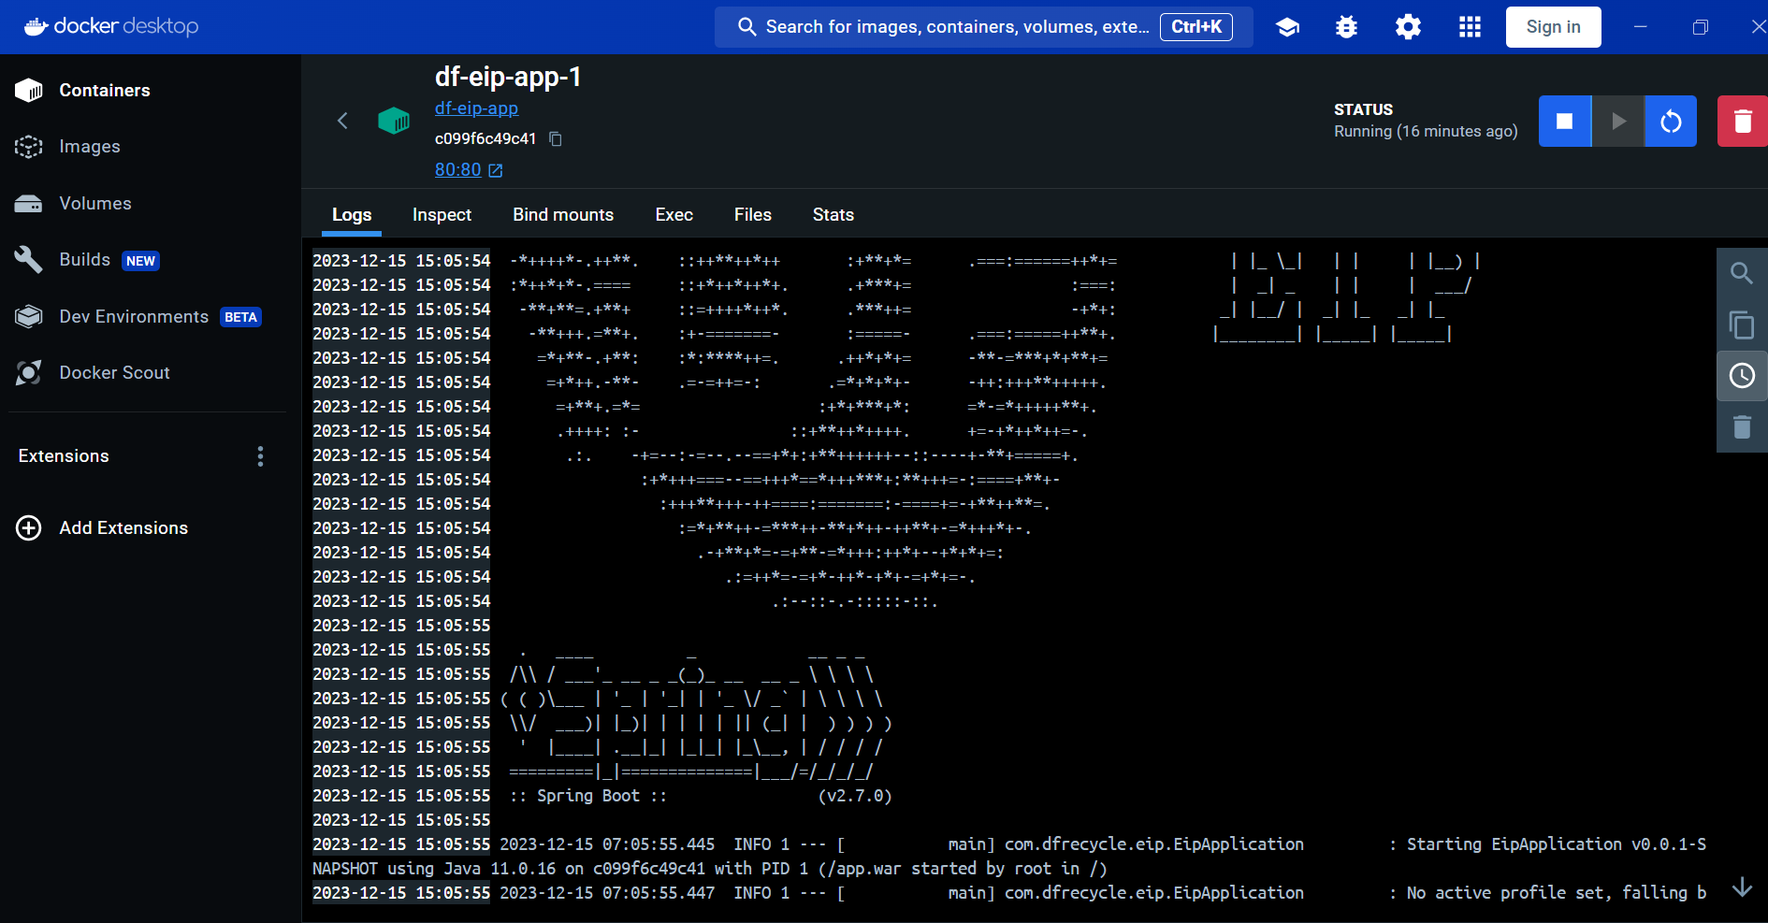Copy logs to clipboard
Image resolution: width=1768 pixels, height=923 pixels.
click(x=1741, y=324)
